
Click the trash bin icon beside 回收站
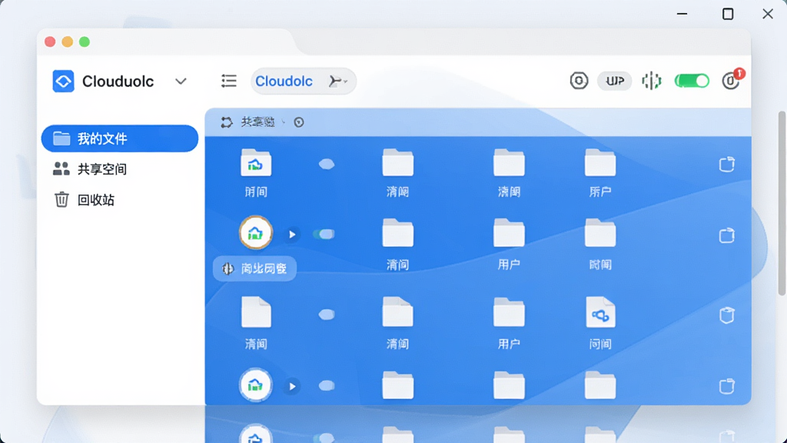[61, 199]
